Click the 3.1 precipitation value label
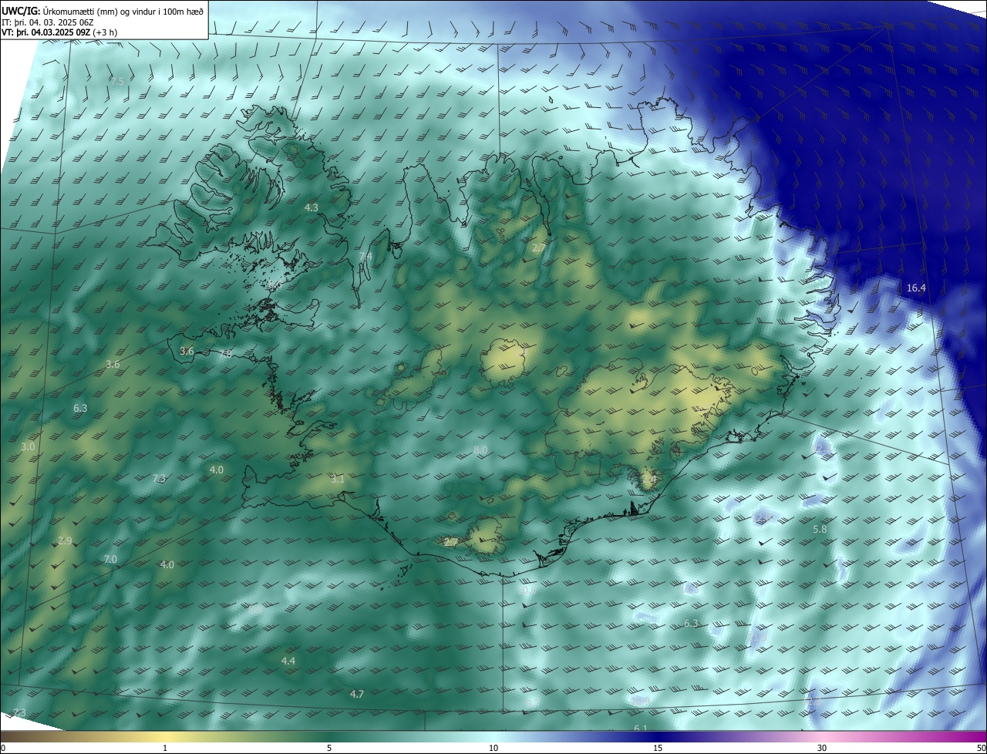Screen dimensions: 987x754 click(x=337, y=480)
